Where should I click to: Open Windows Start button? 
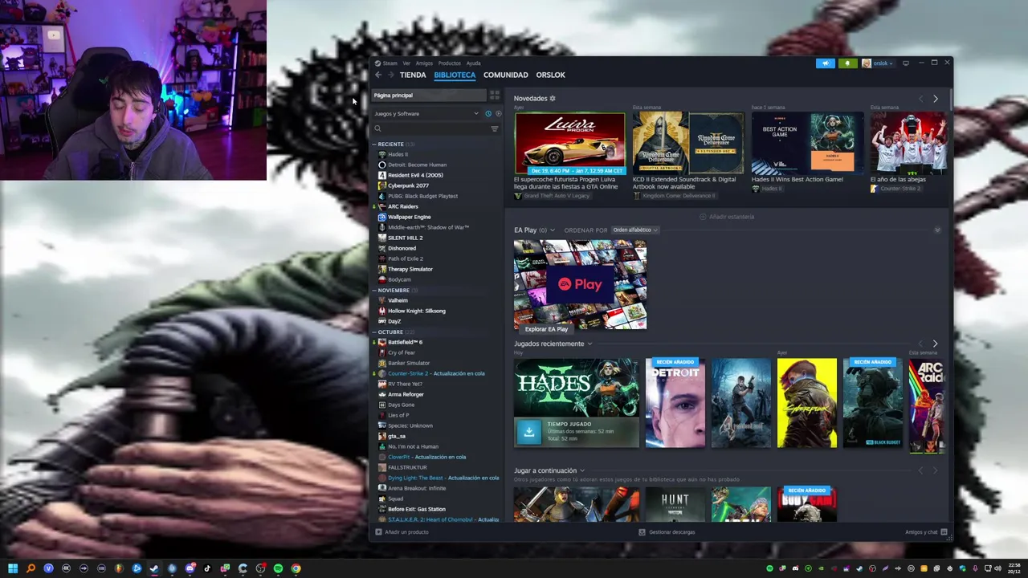pyautogui.click(x=13, y=568)
